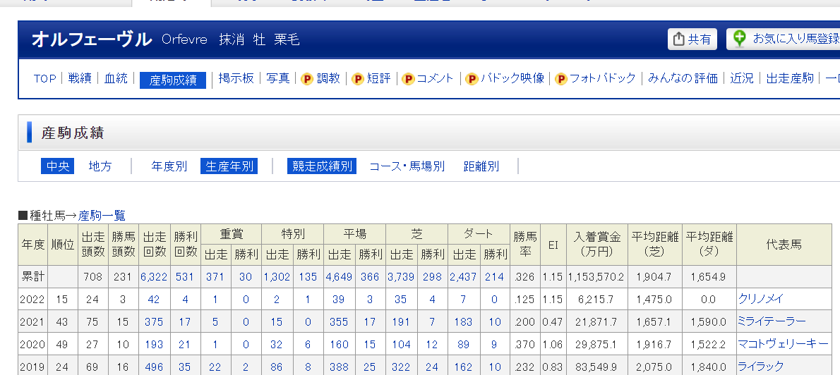
Task: Click the 代表馬 column header
Action: coord(784,245)
